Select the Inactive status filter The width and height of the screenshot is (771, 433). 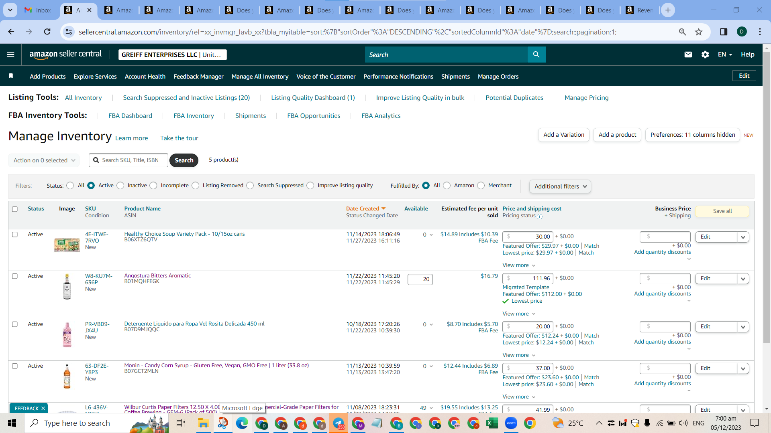[120, 185]
